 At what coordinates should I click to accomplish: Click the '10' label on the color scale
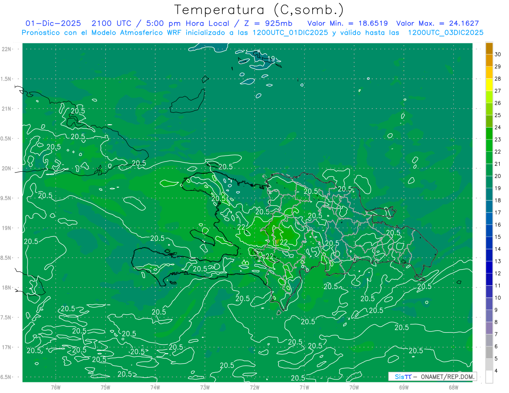tap(498, 298)
